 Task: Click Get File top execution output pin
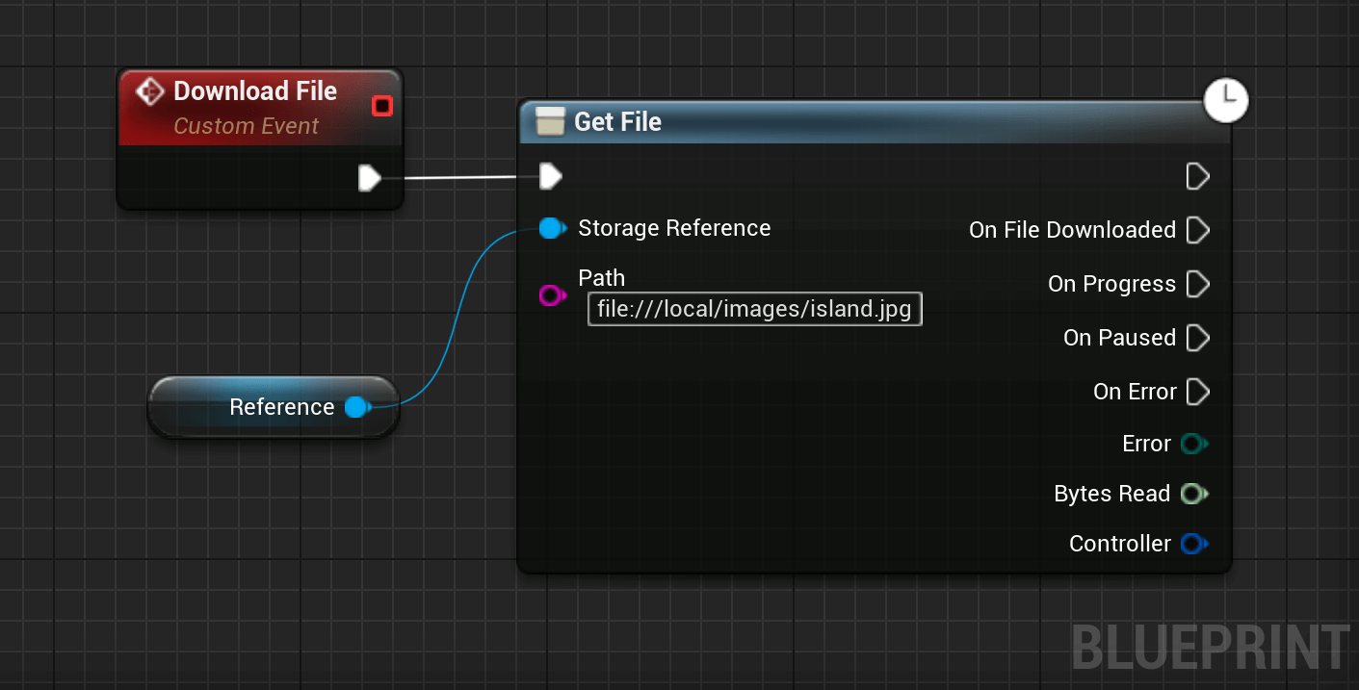click(1197, 176)
